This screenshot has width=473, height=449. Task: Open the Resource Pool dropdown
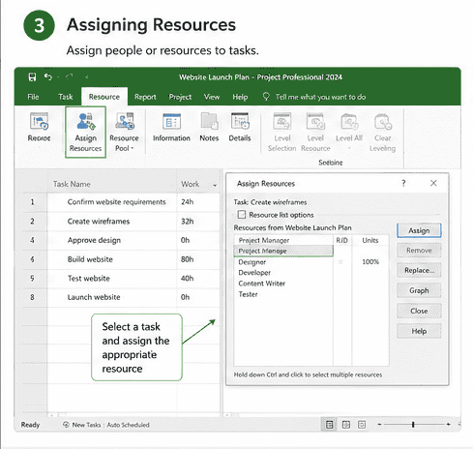(124, 133)
